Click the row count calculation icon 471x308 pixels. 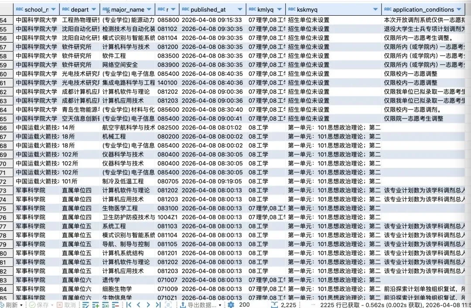coord(274,305)
